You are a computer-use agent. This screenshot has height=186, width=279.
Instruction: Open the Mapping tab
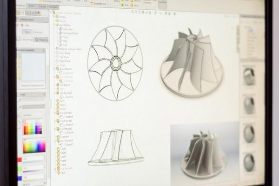(41, 40)
